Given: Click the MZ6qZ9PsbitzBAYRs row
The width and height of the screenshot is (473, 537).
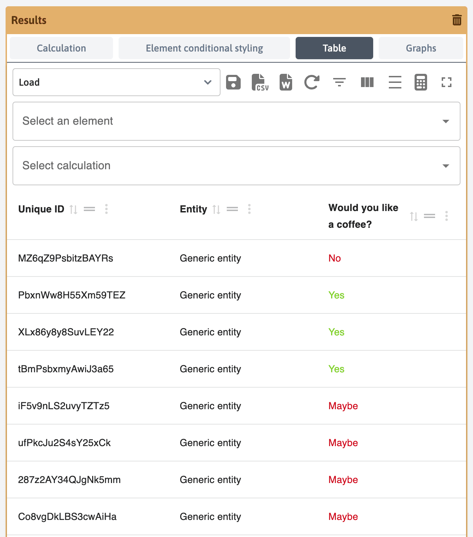Looking at the screenshot, I should point(65,258).
